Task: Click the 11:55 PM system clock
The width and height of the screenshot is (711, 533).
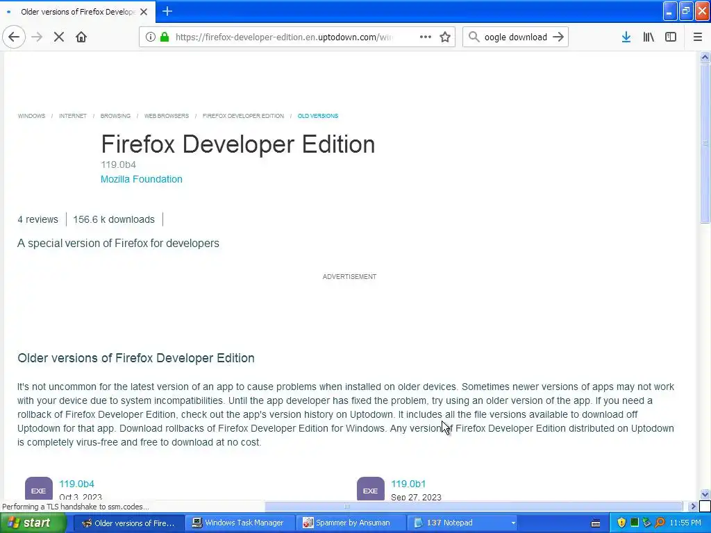Action: [x=685, y=523]
